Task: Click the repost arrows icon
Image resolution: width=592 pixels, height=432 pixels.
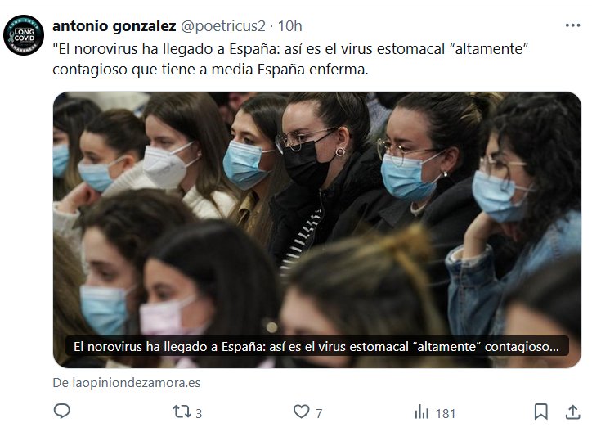Action: [182, 412]
